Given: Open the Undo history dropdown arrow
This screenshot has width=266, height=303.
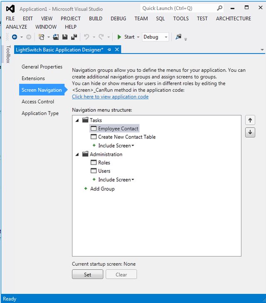Looking at the screenshot, I should (94, 37).
